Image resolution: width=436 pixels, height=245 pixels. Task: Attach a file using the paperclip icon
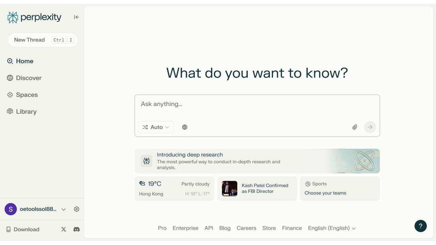point(355,127)
